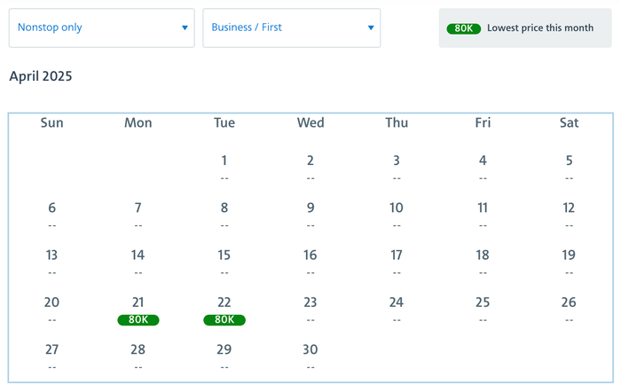Click the April 2025 month heading
Viewport: 621px width, 384px height.
[41, 76]
